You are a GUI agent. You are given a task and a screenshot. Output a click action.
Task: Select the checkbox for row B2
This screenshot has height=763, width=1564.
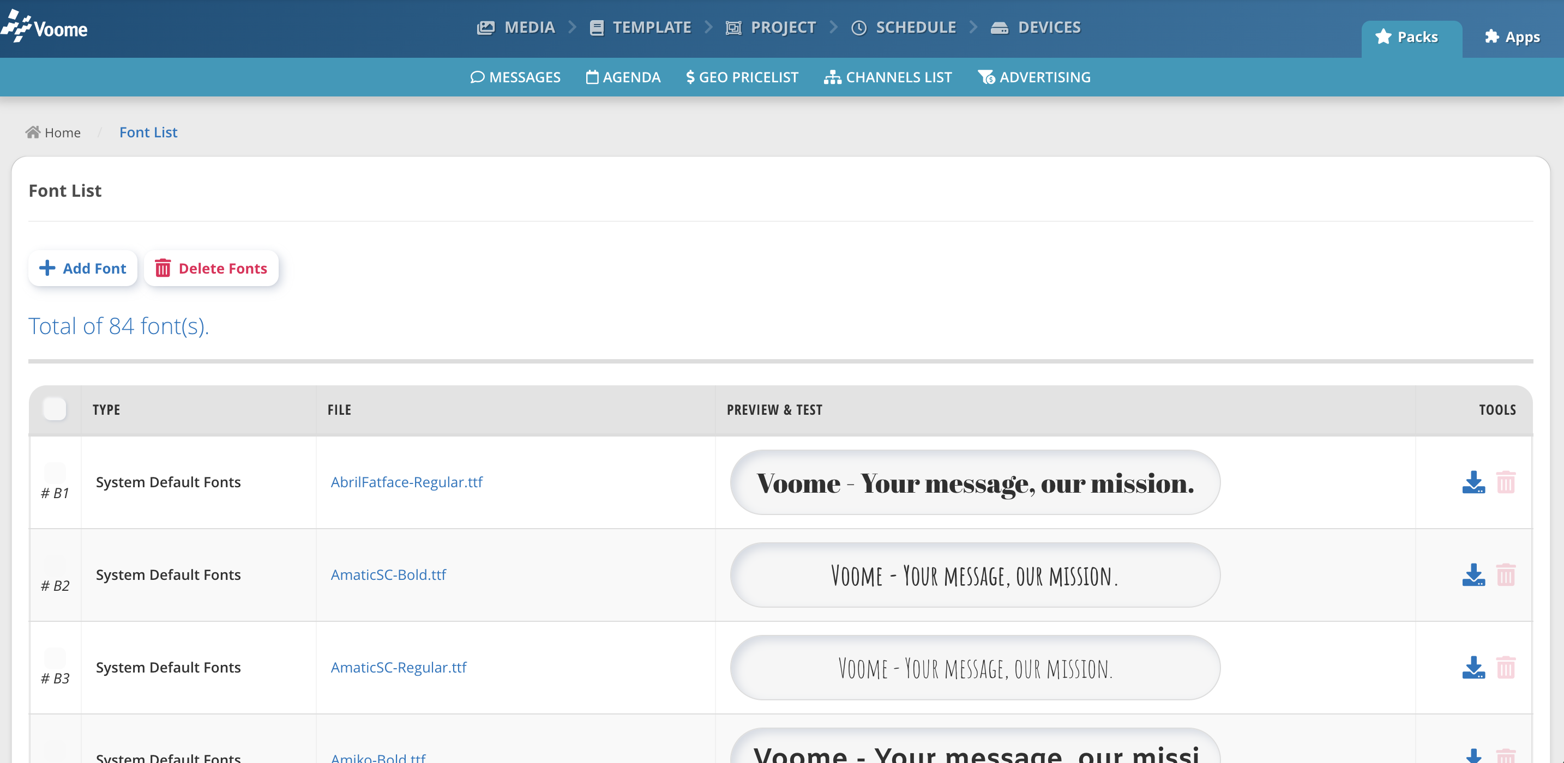(55, 565)
